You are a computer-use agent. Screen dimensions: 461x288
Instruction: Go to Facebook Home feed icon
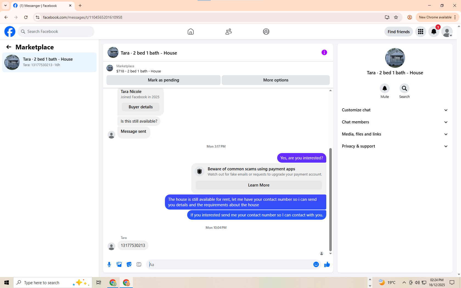(191, 32)
